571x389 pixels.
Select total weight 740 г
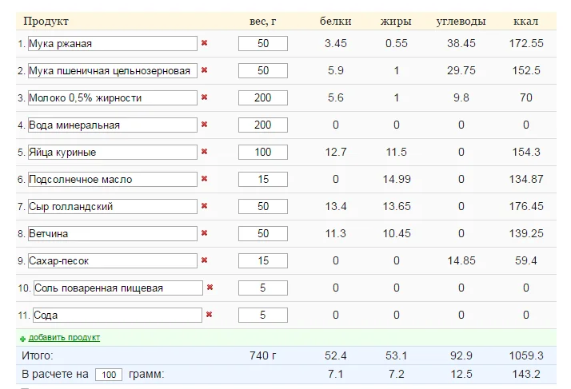[x=262, y=355]
